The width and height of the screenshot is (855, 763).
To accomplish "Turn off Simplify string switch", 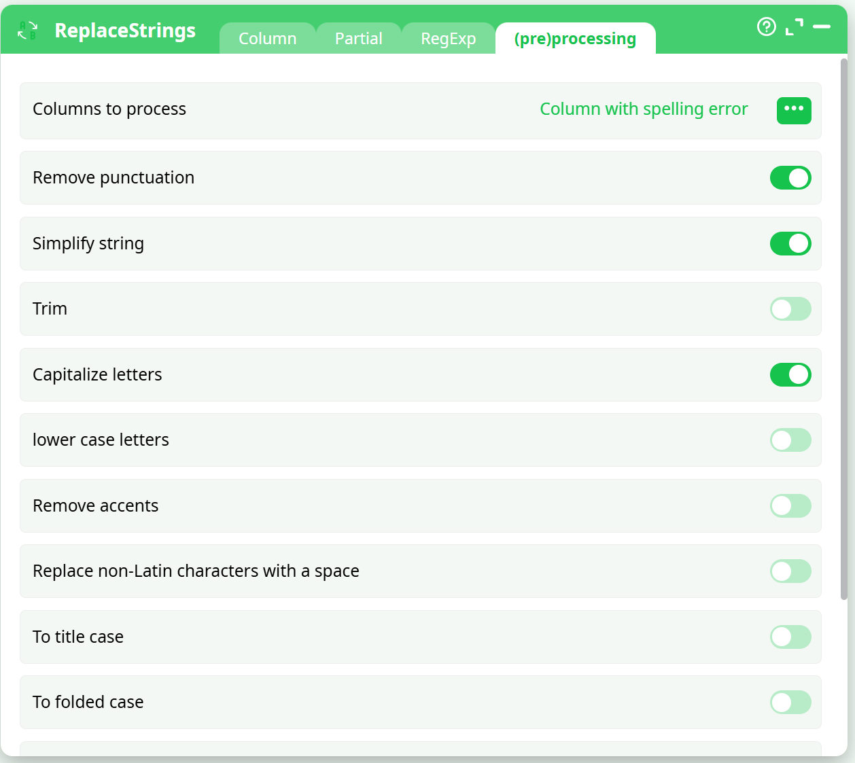I will pyautogui.click(x=790, y=244).
